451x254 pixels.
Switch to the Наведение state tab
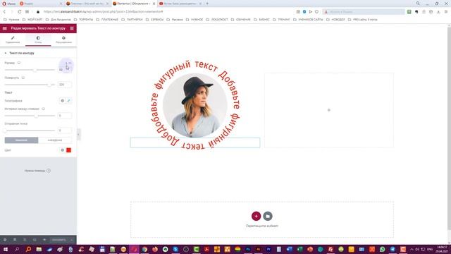(x=55, y=140)
